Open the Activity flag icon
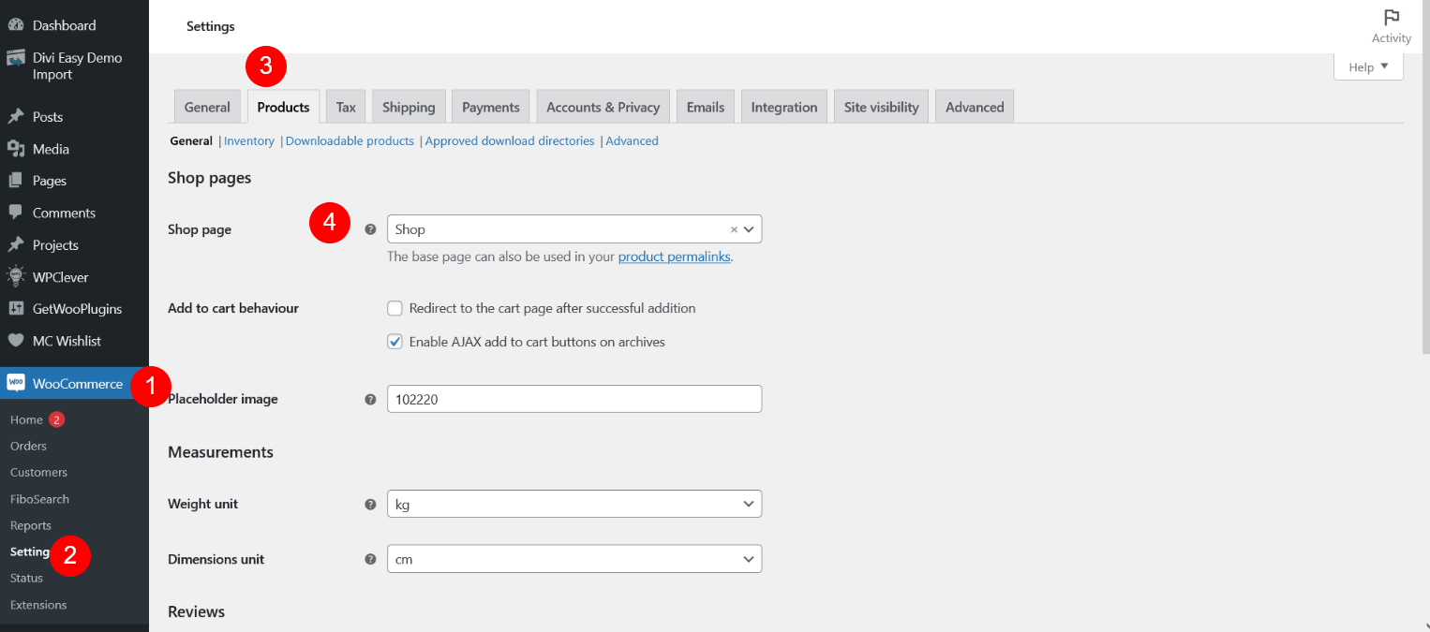1430x632 pixels. coord(1392,18)
